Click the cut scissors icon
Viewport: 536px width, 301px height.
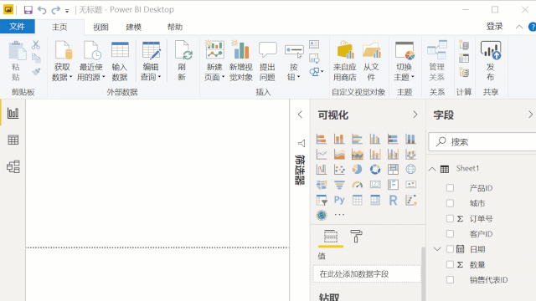pyautogui.click(x=36, y=44)
